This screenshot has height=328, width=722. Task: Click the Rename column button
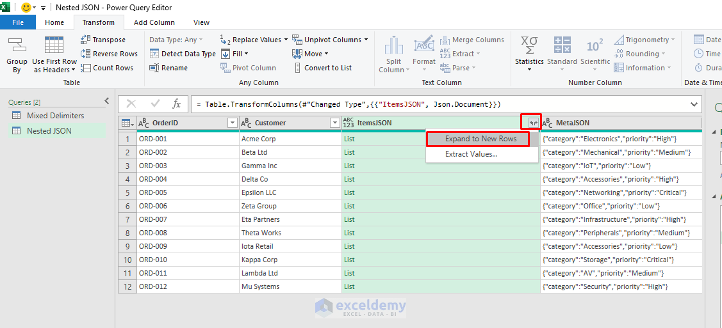168,68
